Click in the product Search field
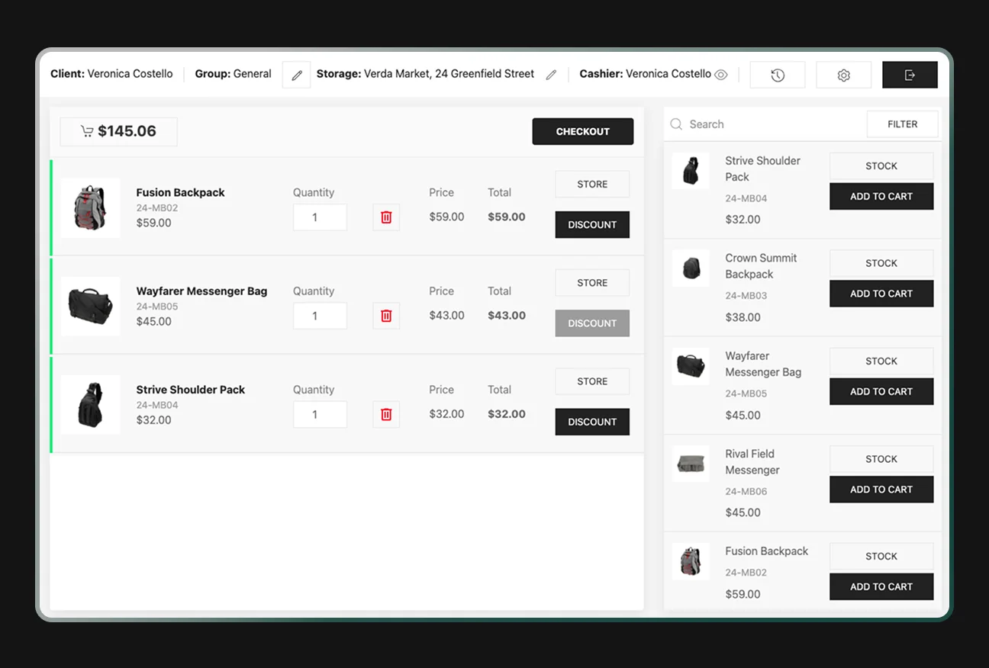Screen dimensions: 989x668 (765, 124)
